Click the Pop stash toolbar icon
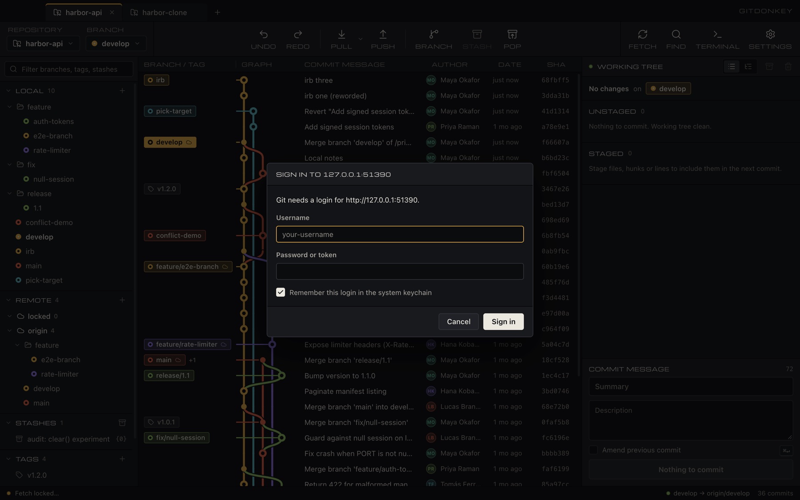The image size is (800, 500). (x=512, y=39)
